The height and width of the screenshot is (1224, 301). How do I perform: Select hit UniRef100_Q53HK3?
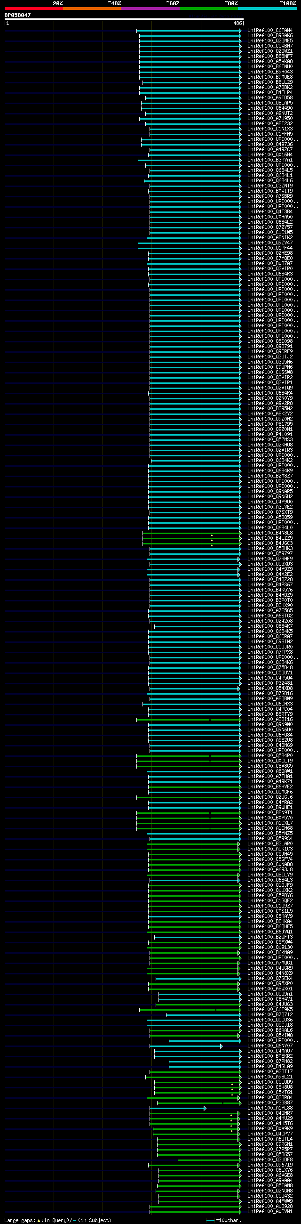tap(270, 548)
